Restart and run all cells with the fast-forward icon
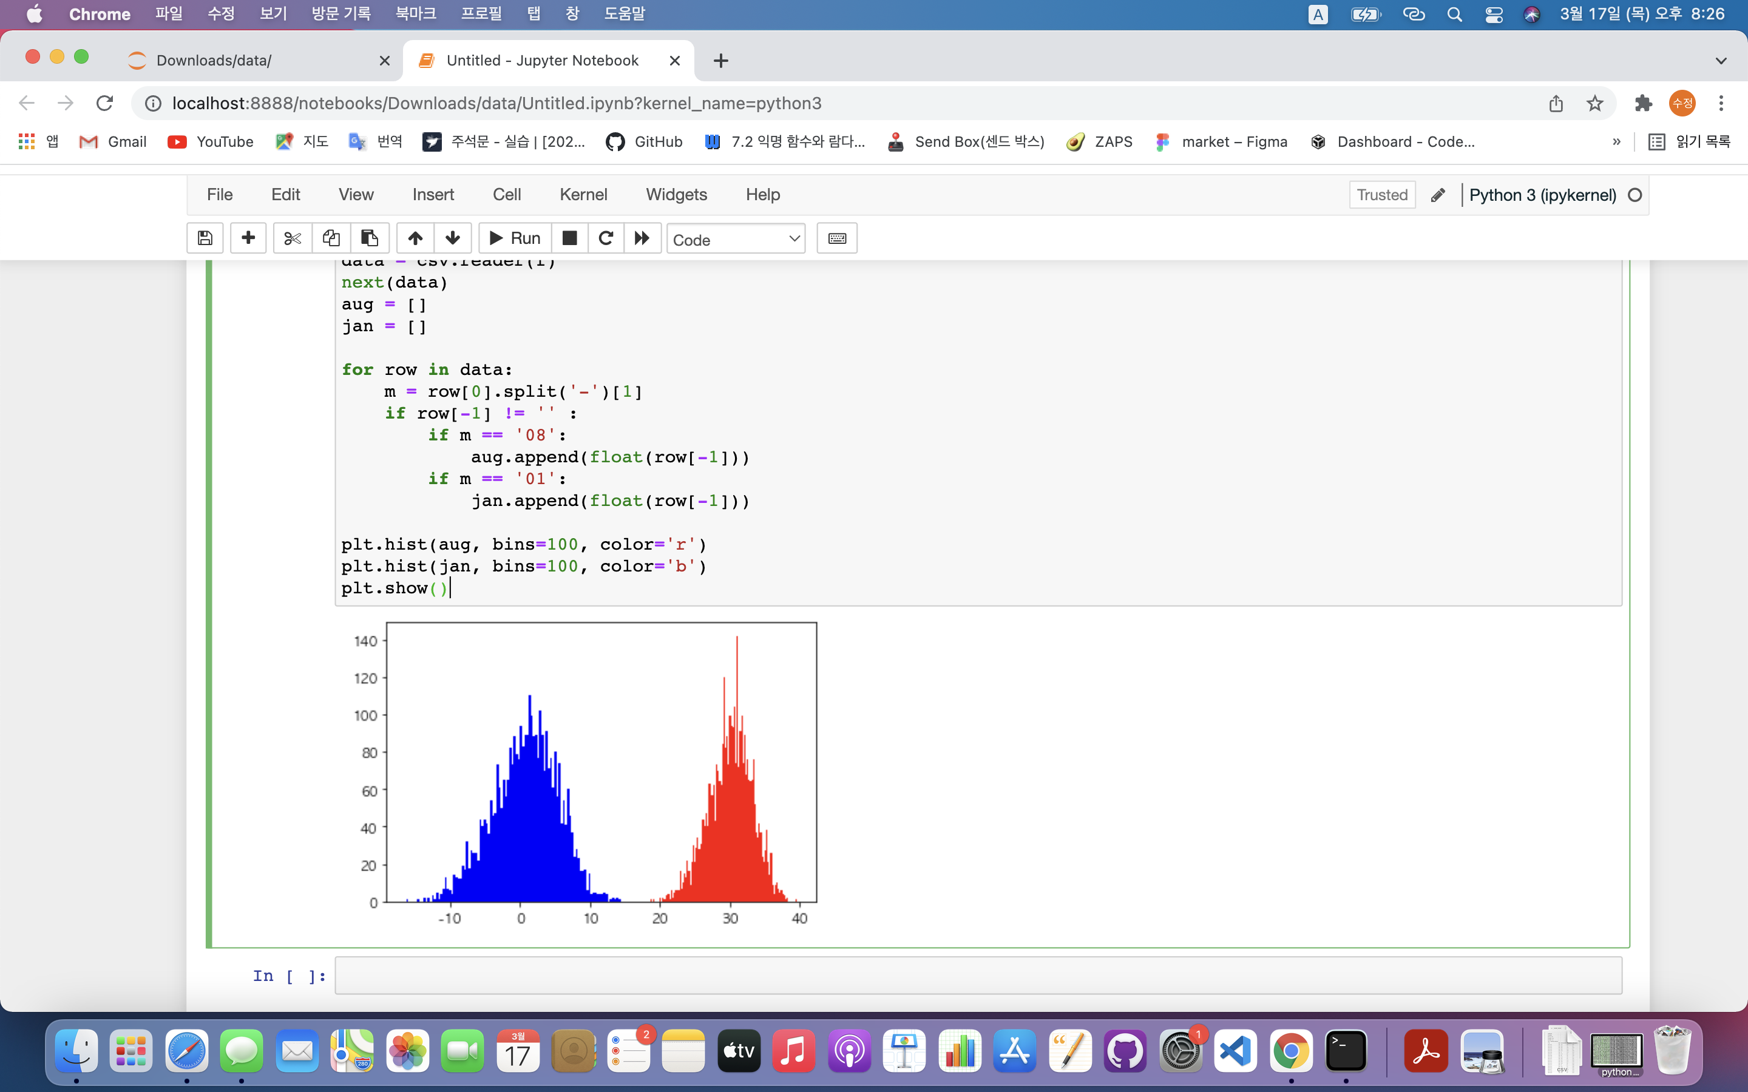Viewport: 1748px width, 1092px height. (642, 238)
